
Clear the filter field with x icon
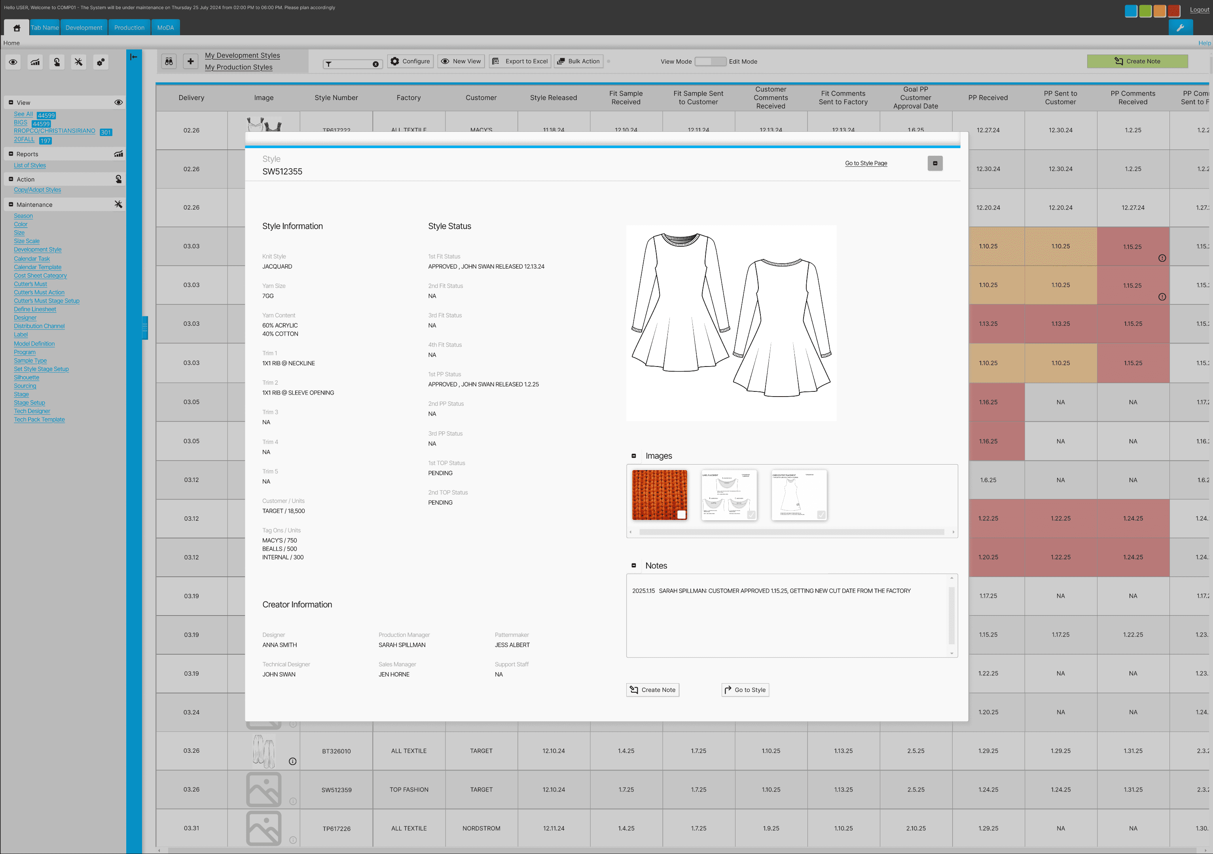click(375, 64)
